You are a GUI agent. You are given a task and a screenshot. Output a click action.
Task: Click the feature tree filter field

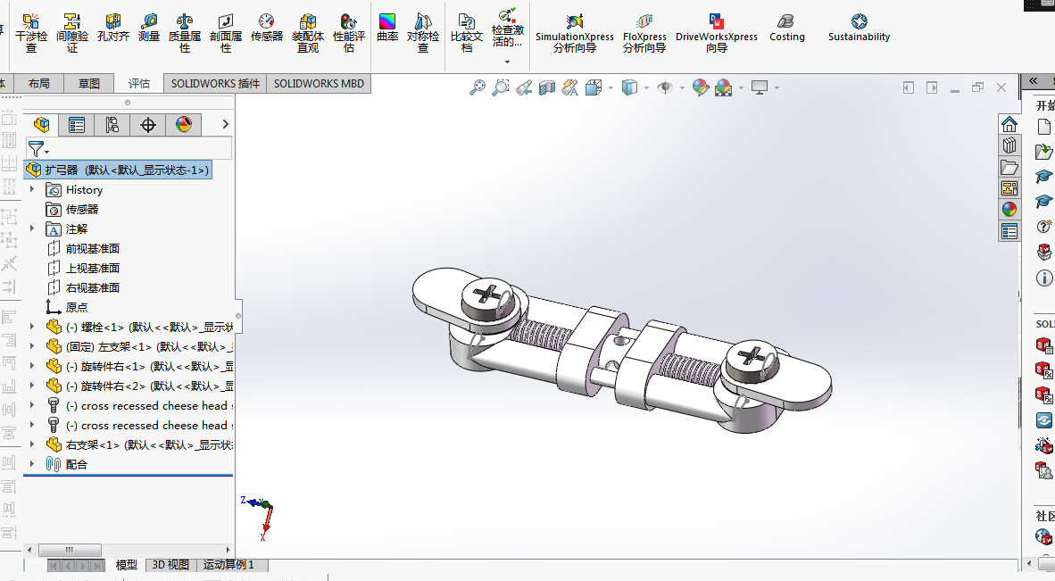pyautogui.click(x=129, y=149)
